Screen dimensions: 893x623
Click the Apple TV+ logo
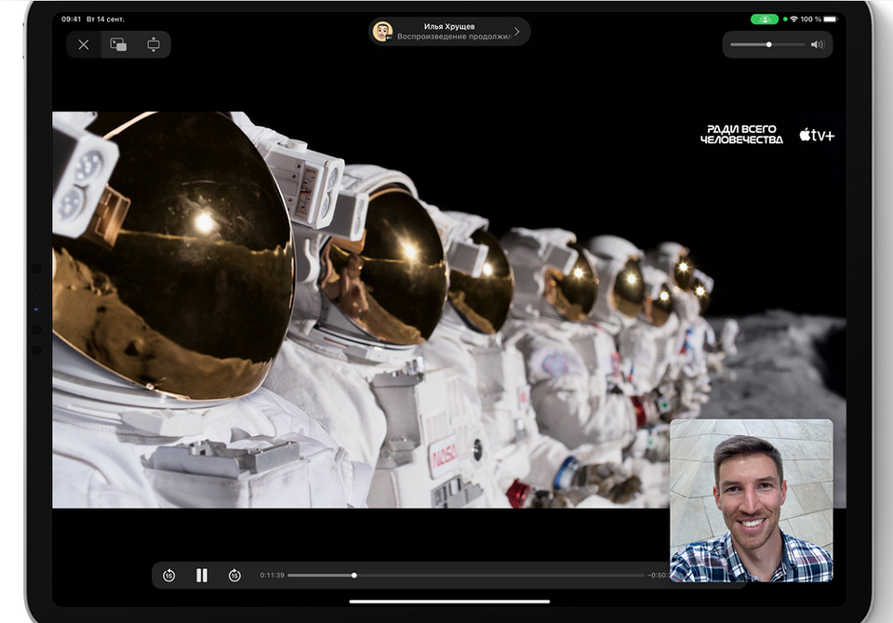click(817, 135)
